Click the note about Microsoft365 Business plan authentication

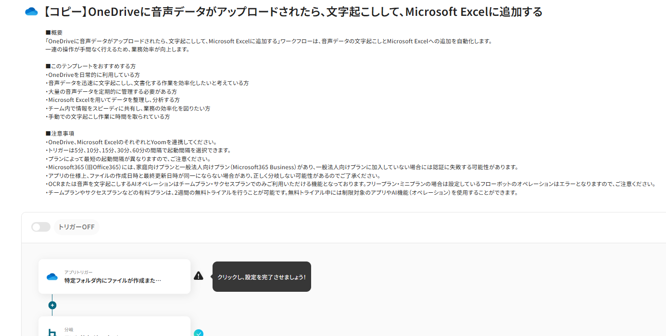point(282,167)
